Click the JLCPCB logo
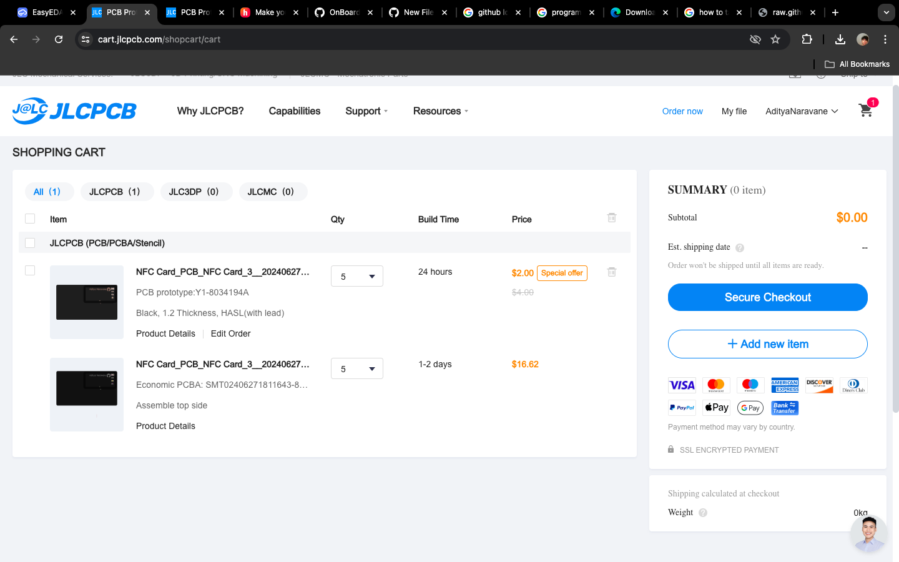 (74, 111)
